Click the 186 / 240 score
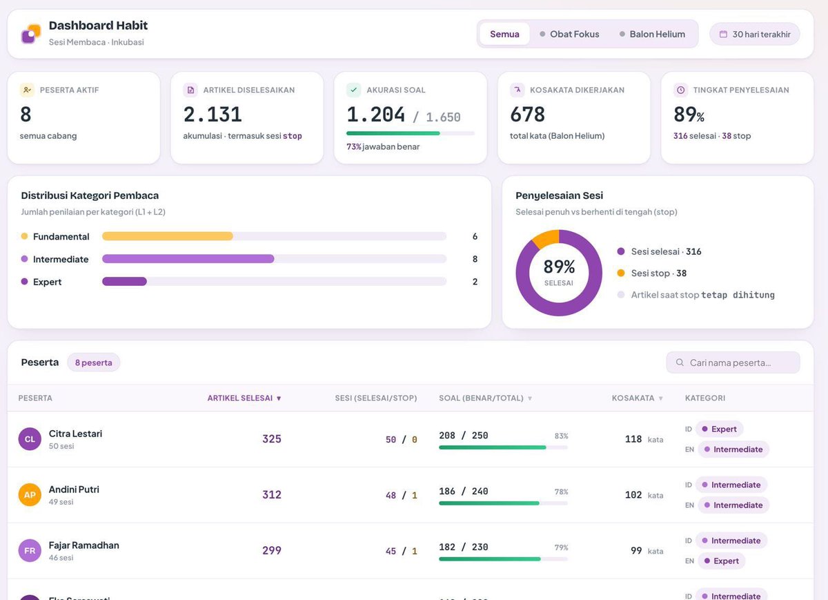This screenshot has height=600, width=828. [x=463, y=492]
